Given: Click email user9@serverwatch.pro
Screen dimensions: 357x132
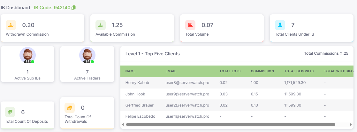Looking at the screenshot, I should pyautogui.click(x=187, y=94).
